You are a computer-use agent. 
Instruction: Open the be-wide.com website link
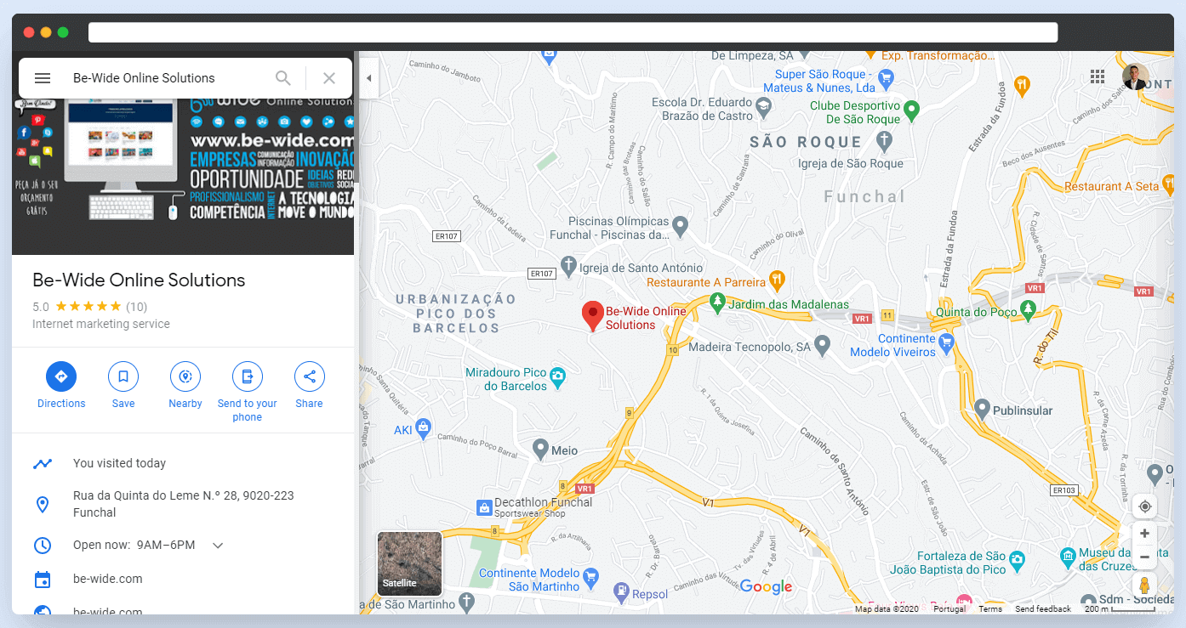[x=108, y=579]
